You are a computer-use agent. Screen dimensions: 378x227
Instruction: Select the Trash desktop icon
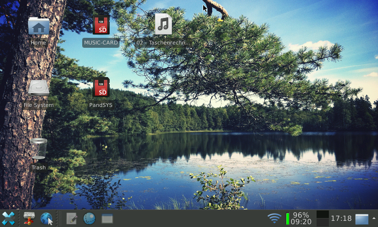pos(38,149)
